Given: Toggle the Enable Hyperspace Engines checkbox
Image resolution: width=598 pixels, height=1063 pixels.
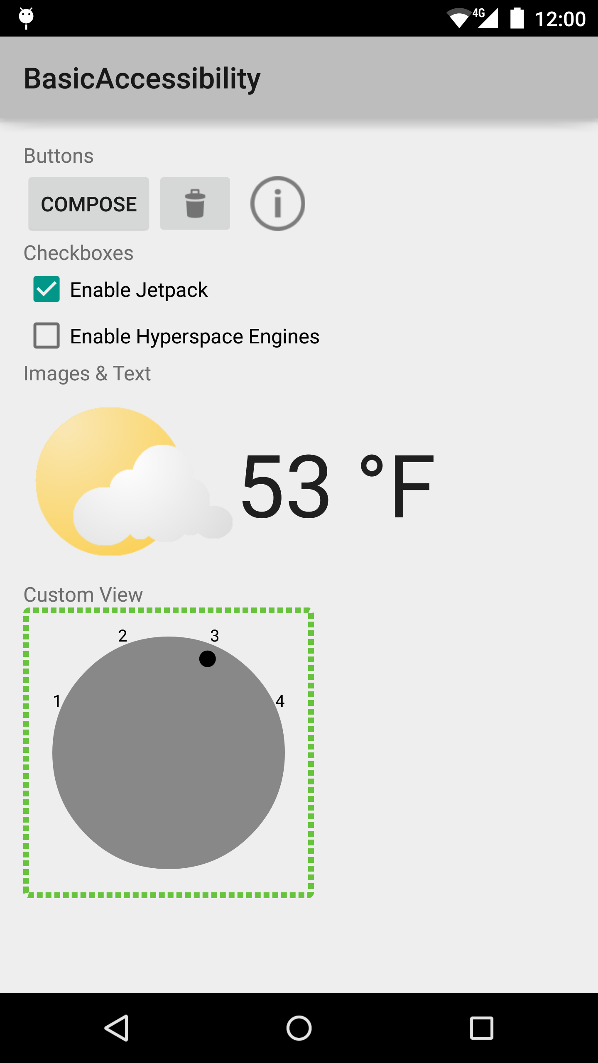Looking at the screenshot, I should (46, 336).
